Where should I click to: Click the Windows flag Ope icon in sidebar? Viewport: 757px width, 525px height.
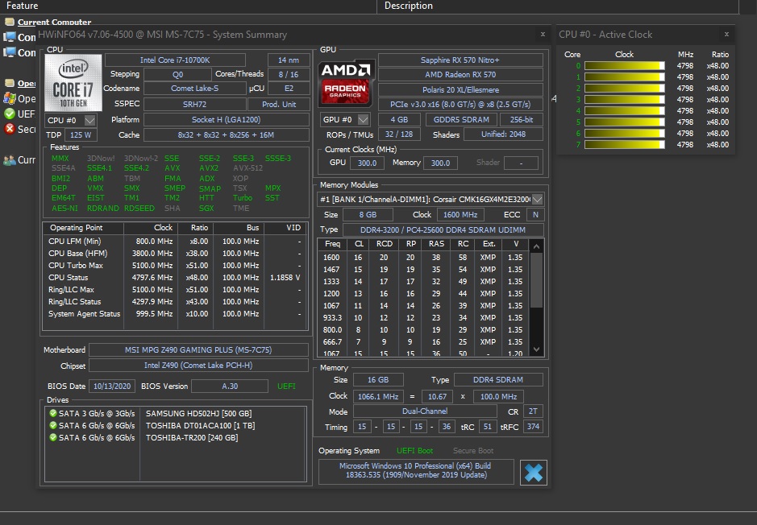[x=9, y=98]
